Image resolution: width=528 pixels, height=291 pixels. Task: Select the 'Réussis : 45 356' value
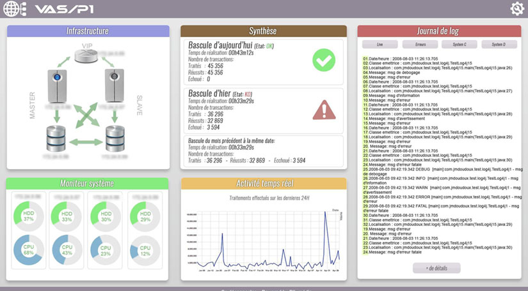(205, 73)
